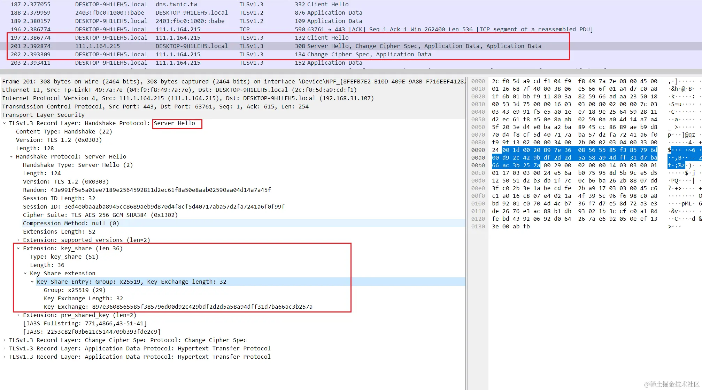
Task: Expand the Change Cipher Spec record layer
Action: 4,340
